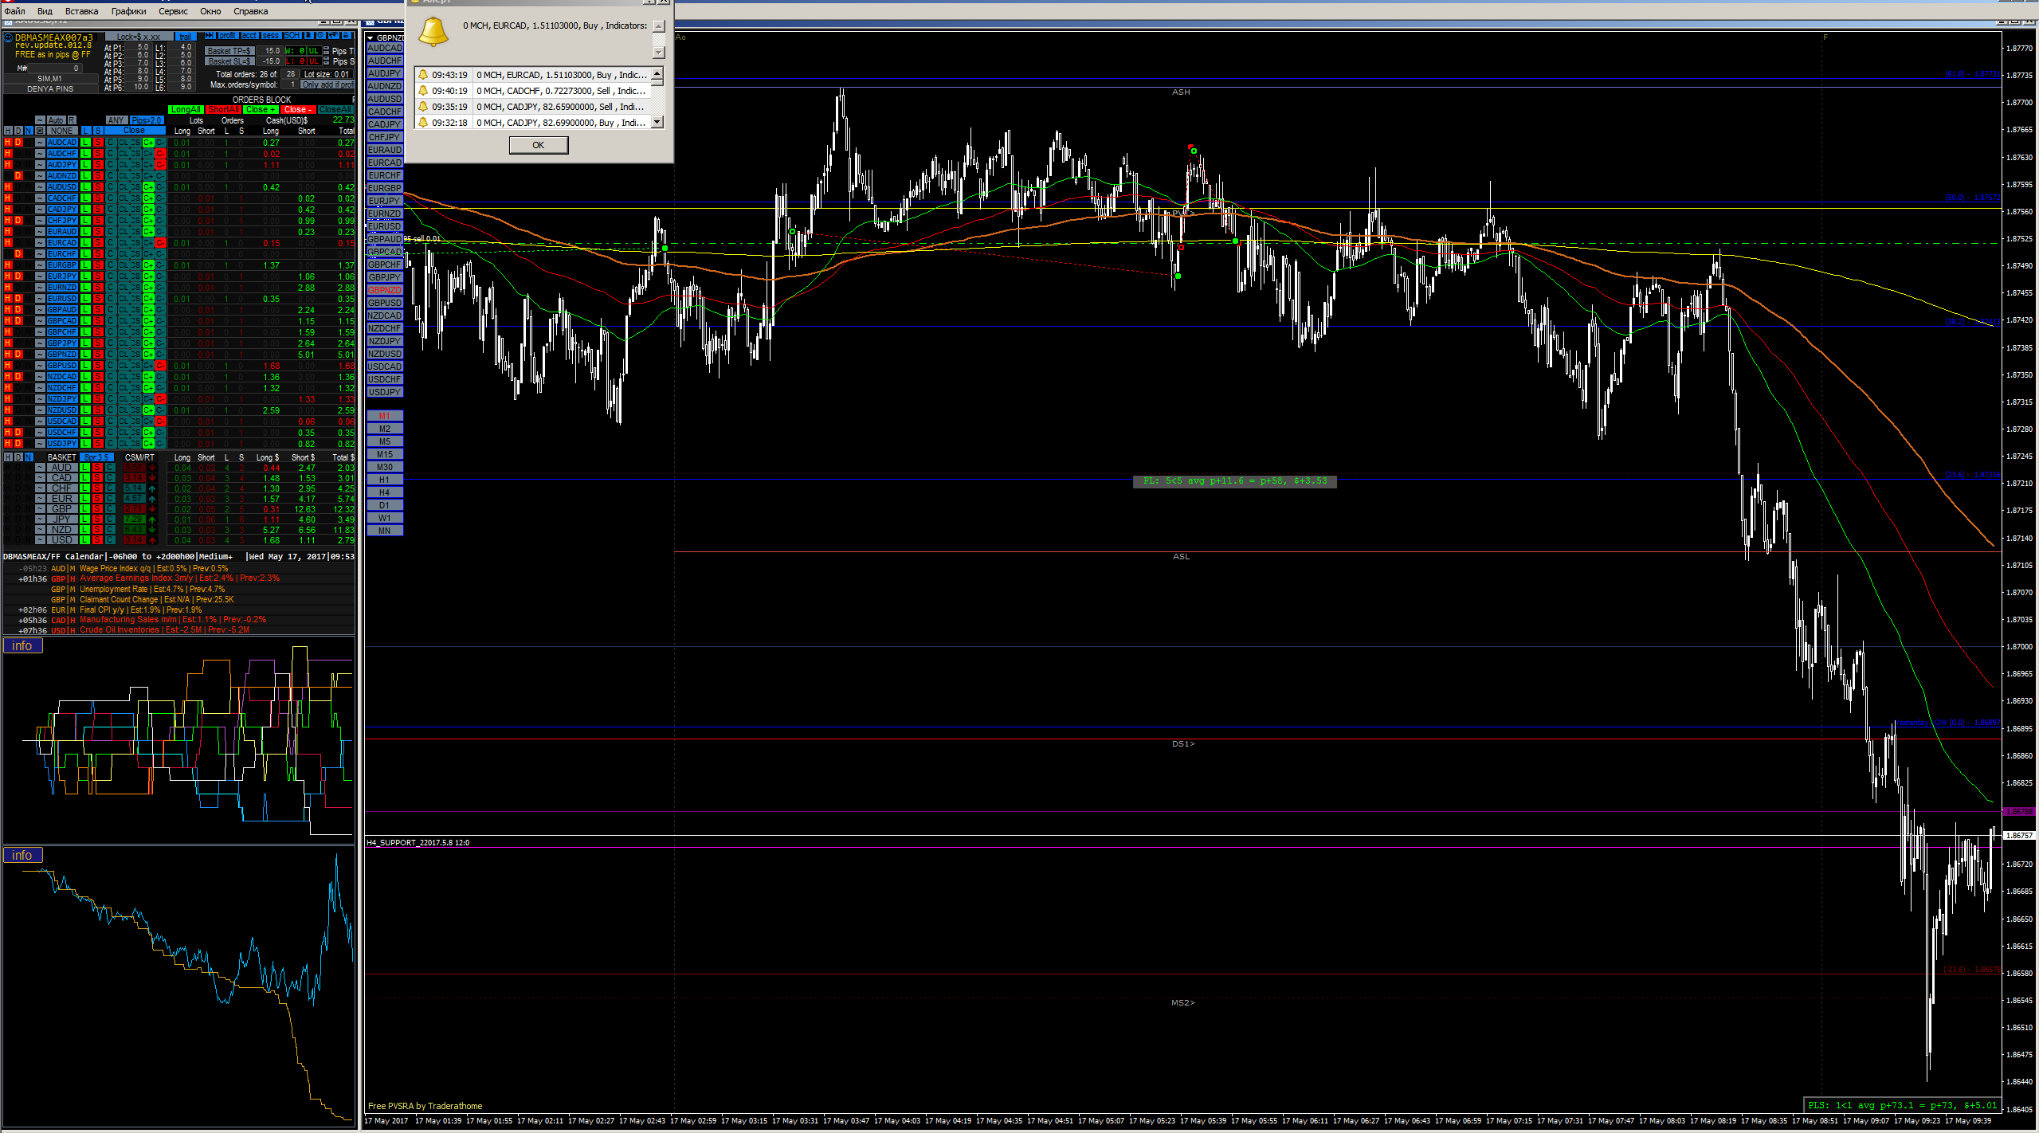Viewport: 2039px width, 1133px height.
Task: Click the blue smiley face icon
Action: point(8,37)
